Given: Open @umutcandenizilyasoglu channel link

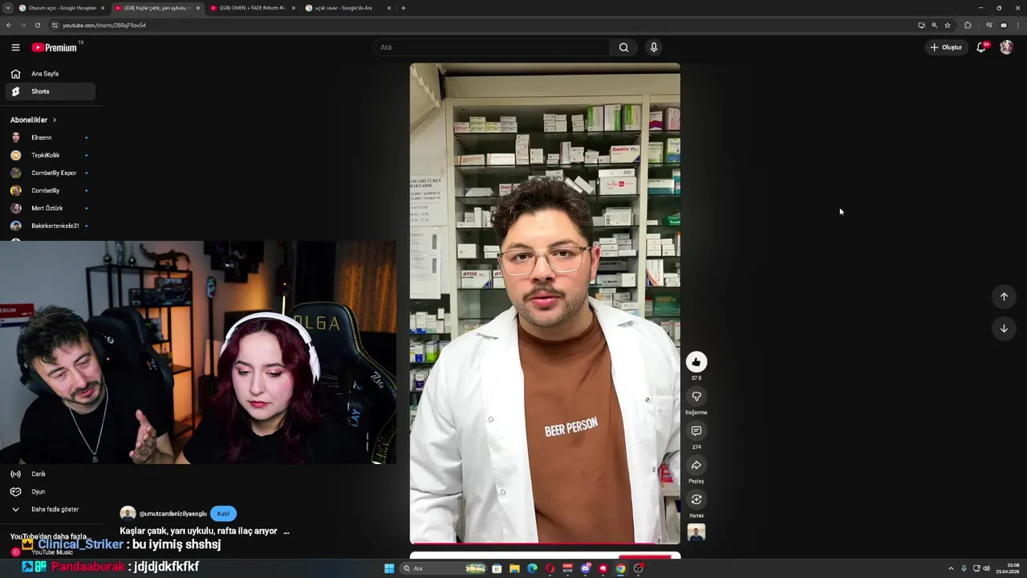Looking at the screenshot, I should click(x=173, y=514).
